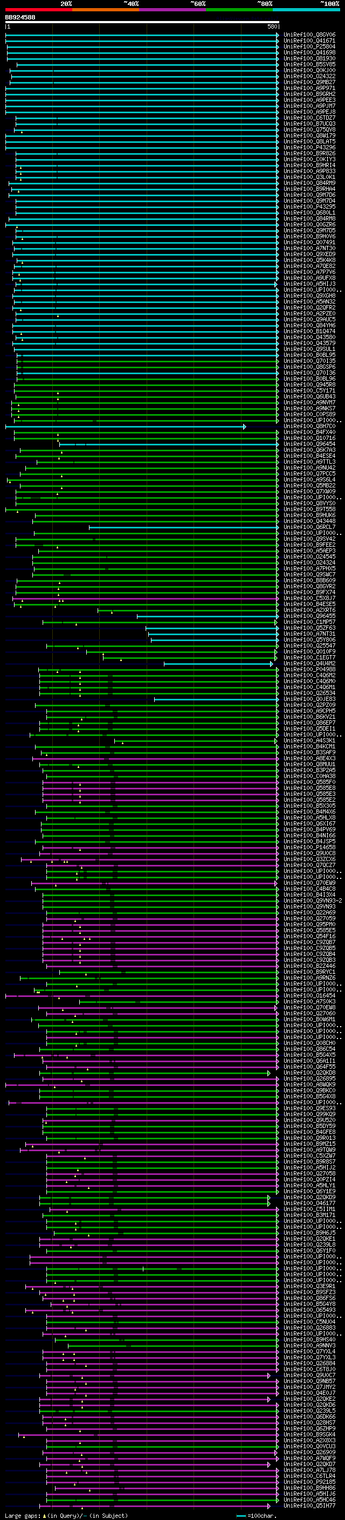This screenshot has width=345, height=1520.
Task: Select hit UniRef100_B9R826
Action: point(309,154)
